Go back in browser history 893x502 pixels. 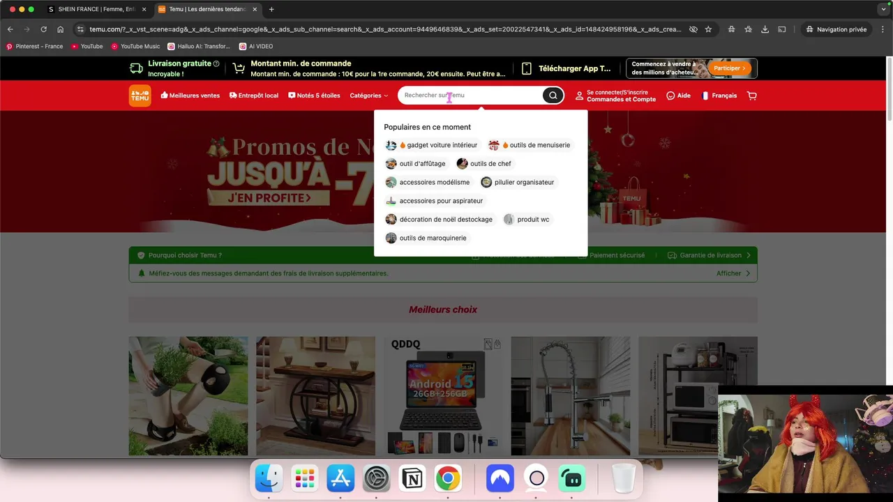pyautogui.click(x=10, y=29)
